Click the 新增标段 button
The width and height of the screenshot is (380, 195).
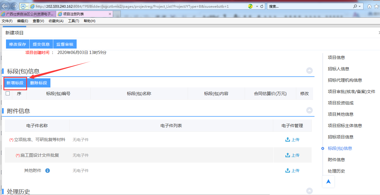click(x=15, y=83)
